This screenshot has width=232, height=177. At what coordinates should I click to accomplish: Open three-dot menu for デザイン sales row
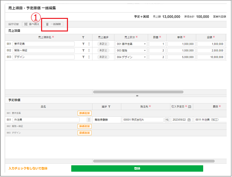pos(89,57)
